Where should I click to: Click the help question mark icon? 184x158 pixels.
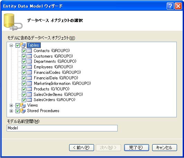(x=170, y=6)
